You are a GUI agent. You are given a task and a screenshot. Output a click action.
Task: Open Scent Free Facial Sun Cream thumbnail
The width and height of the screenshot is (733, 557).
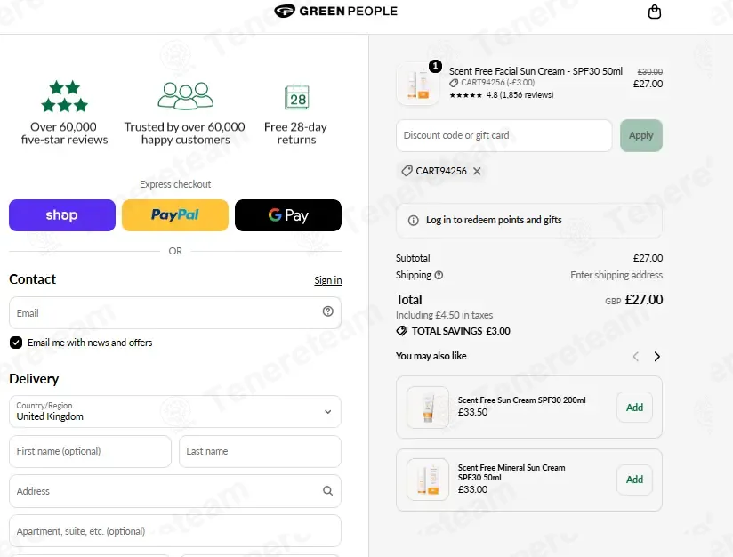[x=417, y=84]
